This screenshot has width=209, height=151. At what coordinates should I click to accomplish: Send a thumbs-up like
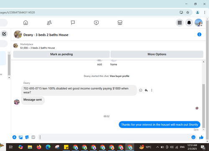click(x=201, y=137)
